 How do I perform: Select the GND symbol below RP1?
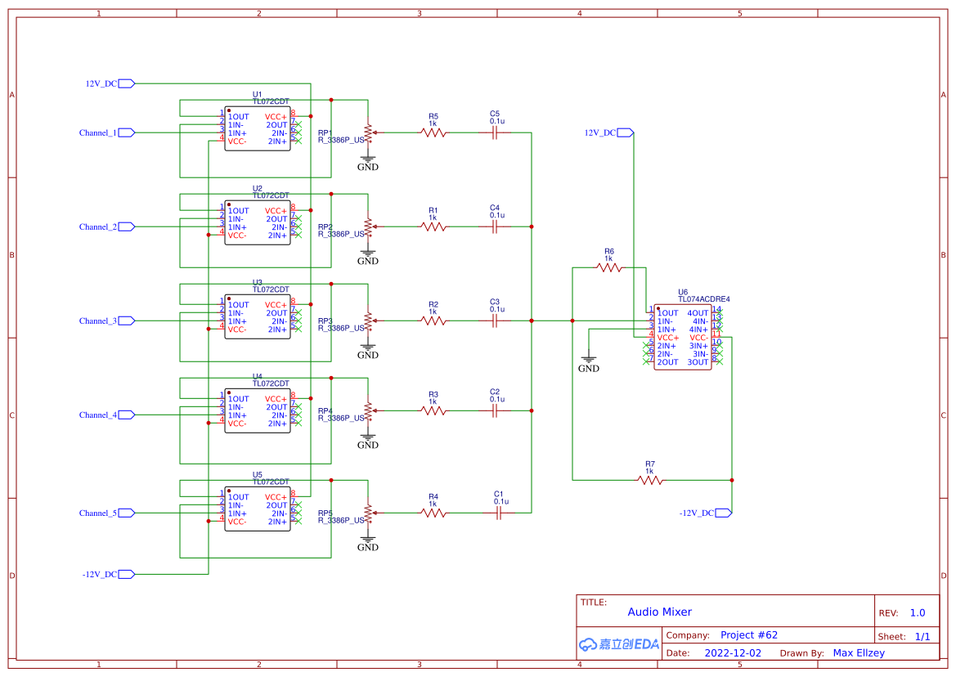368,163
